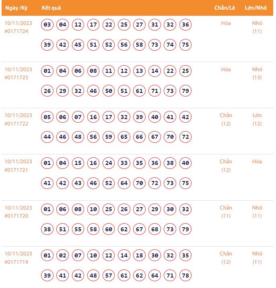Click draw ID #0171721

(x=16, y=170)
